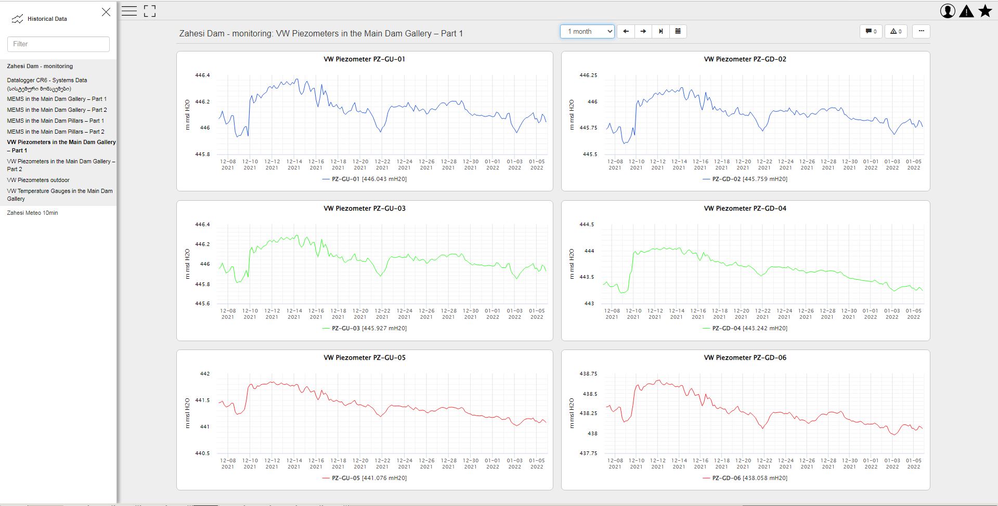Image resolution: width=998 pixels, height=506 pixels.
Task: Select VW Piezometers Main Dam Gallery – Part 1
Action: [x=61, y=146]
